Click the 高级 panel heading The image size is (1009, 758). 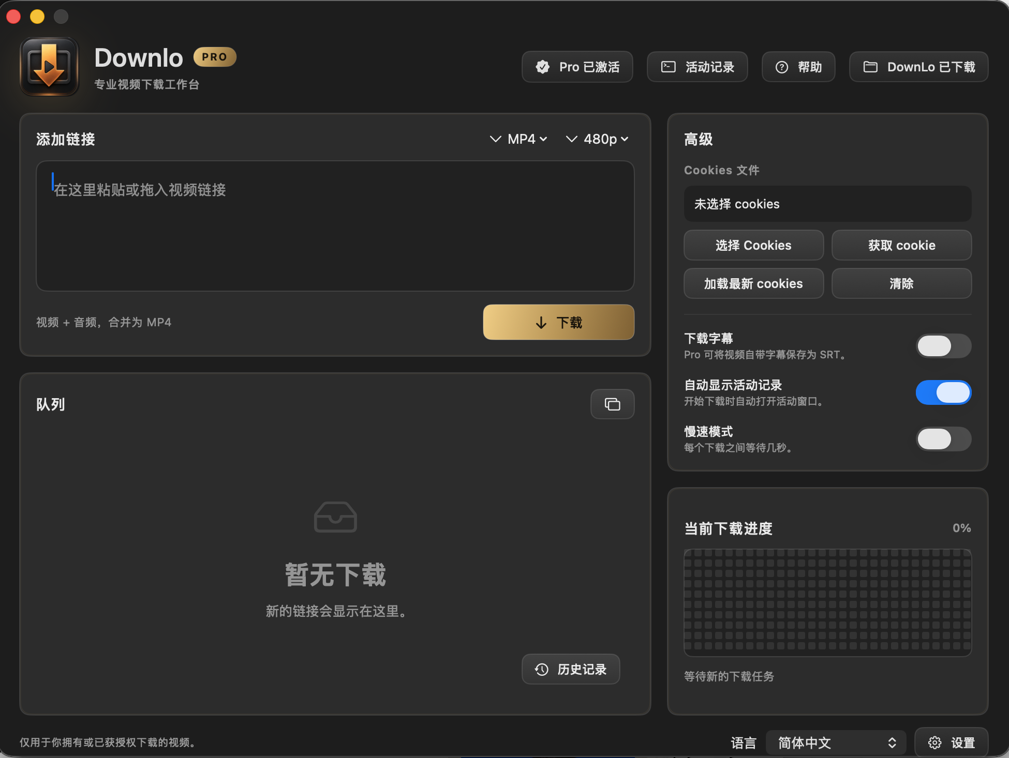699,139
